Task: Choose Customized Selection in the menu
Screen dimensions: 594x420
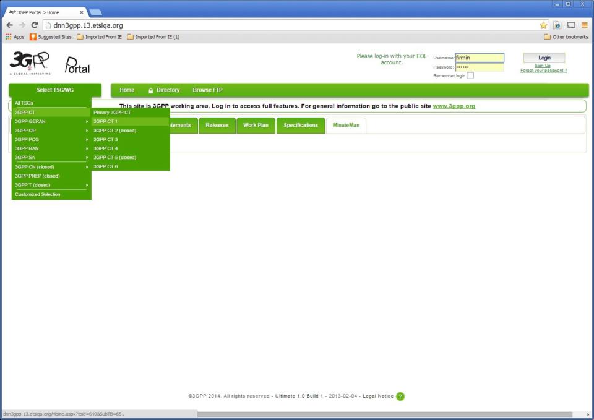Action: point(38,194)
